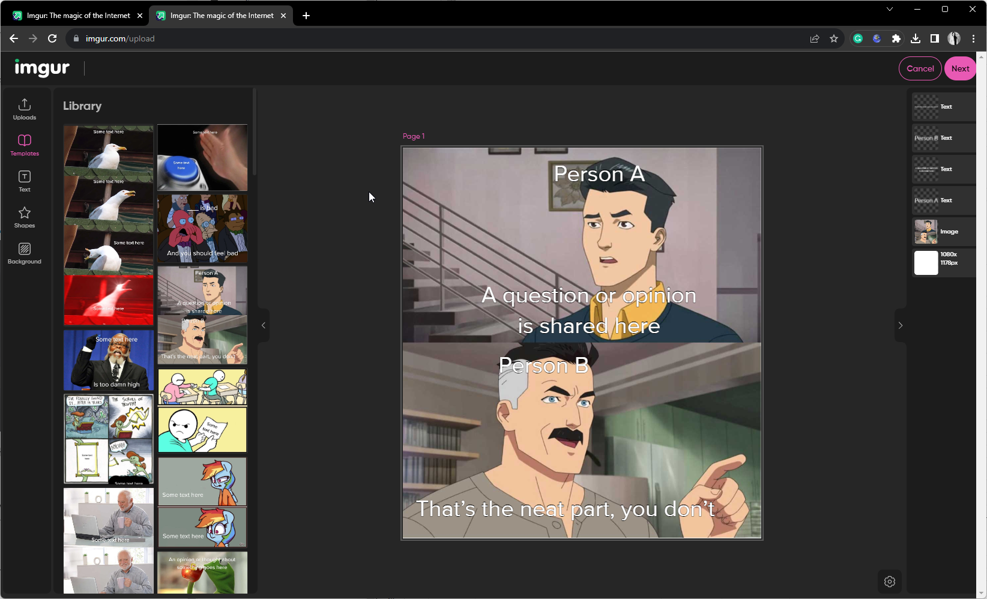Open the Uploads panel in sidebar
This screenshot has width=987, height=599.
pyautogui.click(x=25, y=109)
